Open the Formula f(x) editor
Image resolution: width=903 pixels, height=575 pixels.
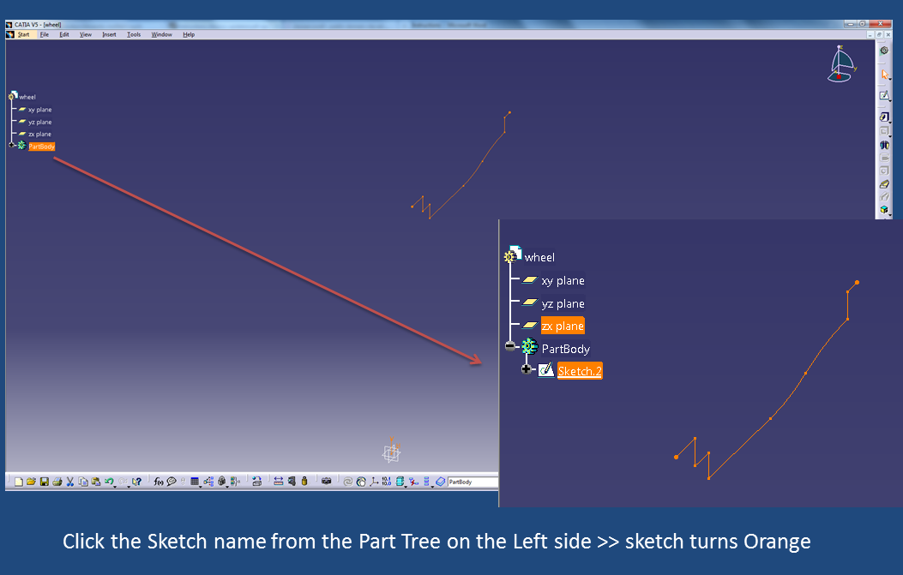coord(158,481)
